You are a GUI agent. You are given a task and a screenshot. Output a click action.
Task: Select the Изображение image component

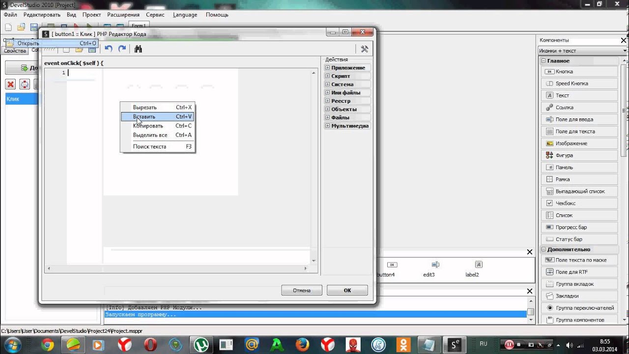pos(580,143)
